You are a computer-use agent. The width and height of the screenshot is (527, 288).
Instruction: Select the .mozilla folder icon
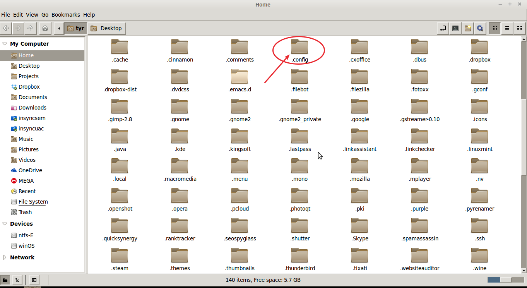(x=359, y=166)
